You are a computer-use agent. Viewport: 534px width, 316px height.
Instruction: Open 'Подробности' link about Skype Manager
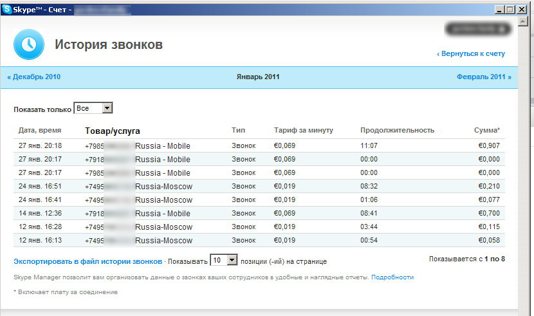[x=392, y=277]
